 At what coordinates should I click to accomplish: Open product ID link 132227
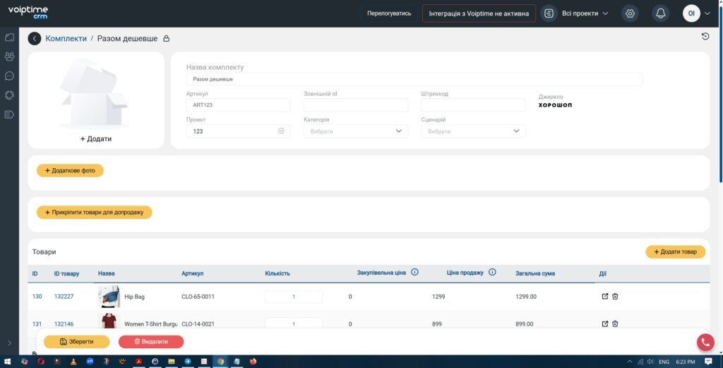(64, 297)
